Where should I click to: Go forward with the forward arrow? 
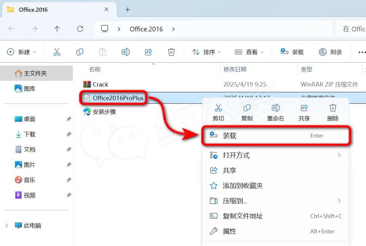pyautogui.click(x=34, y=29)
